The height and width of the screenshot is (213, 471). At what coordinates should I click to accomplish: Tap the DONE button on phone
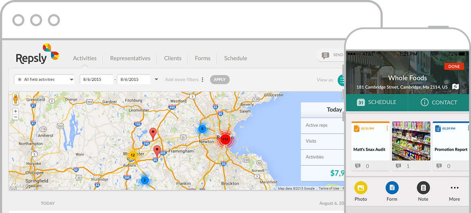pyautogui.click(x=454, y=66)
